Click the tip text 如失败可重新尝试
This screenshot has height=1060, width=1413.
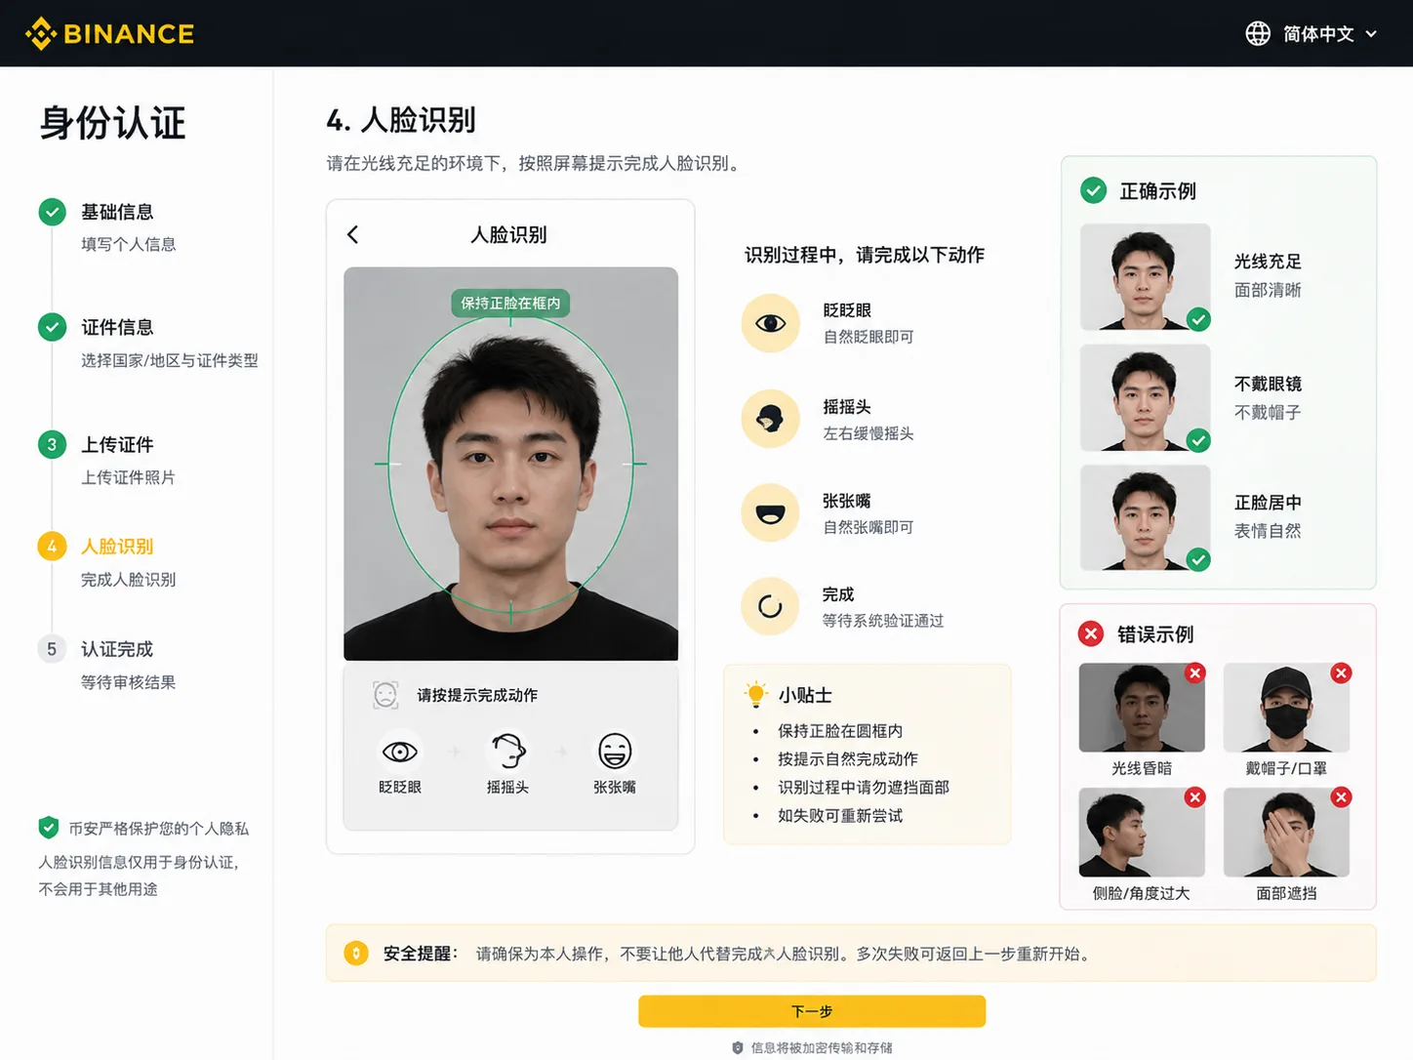pyautogui.click(x=840, y=815)
